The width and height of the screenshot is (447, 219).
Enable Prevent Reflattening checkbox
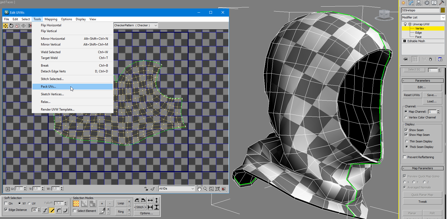click(404, 157)
